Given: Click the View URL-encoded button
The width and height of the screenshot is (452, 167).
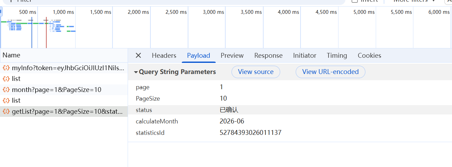Looking at the screenshot, I should (330, 72).
